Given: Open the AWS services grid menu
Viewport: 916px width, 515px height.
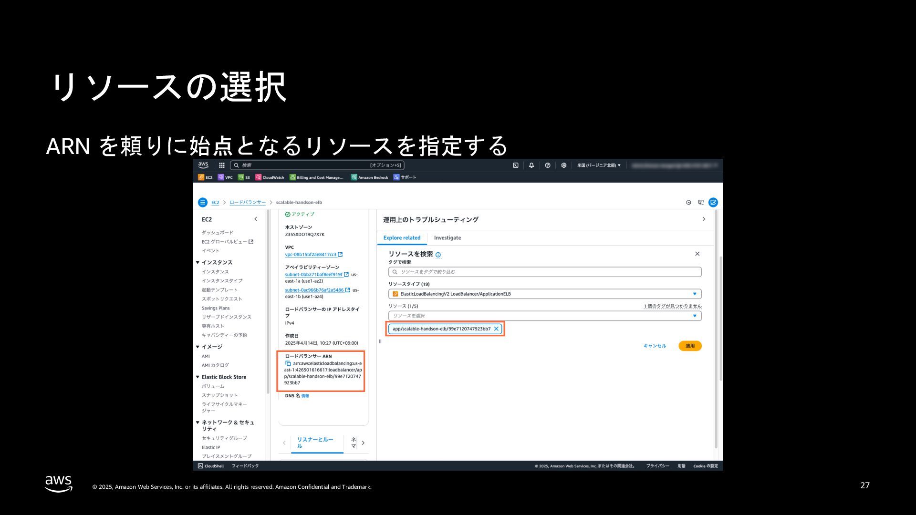Looking at the screenshot, I should (222, 165).
